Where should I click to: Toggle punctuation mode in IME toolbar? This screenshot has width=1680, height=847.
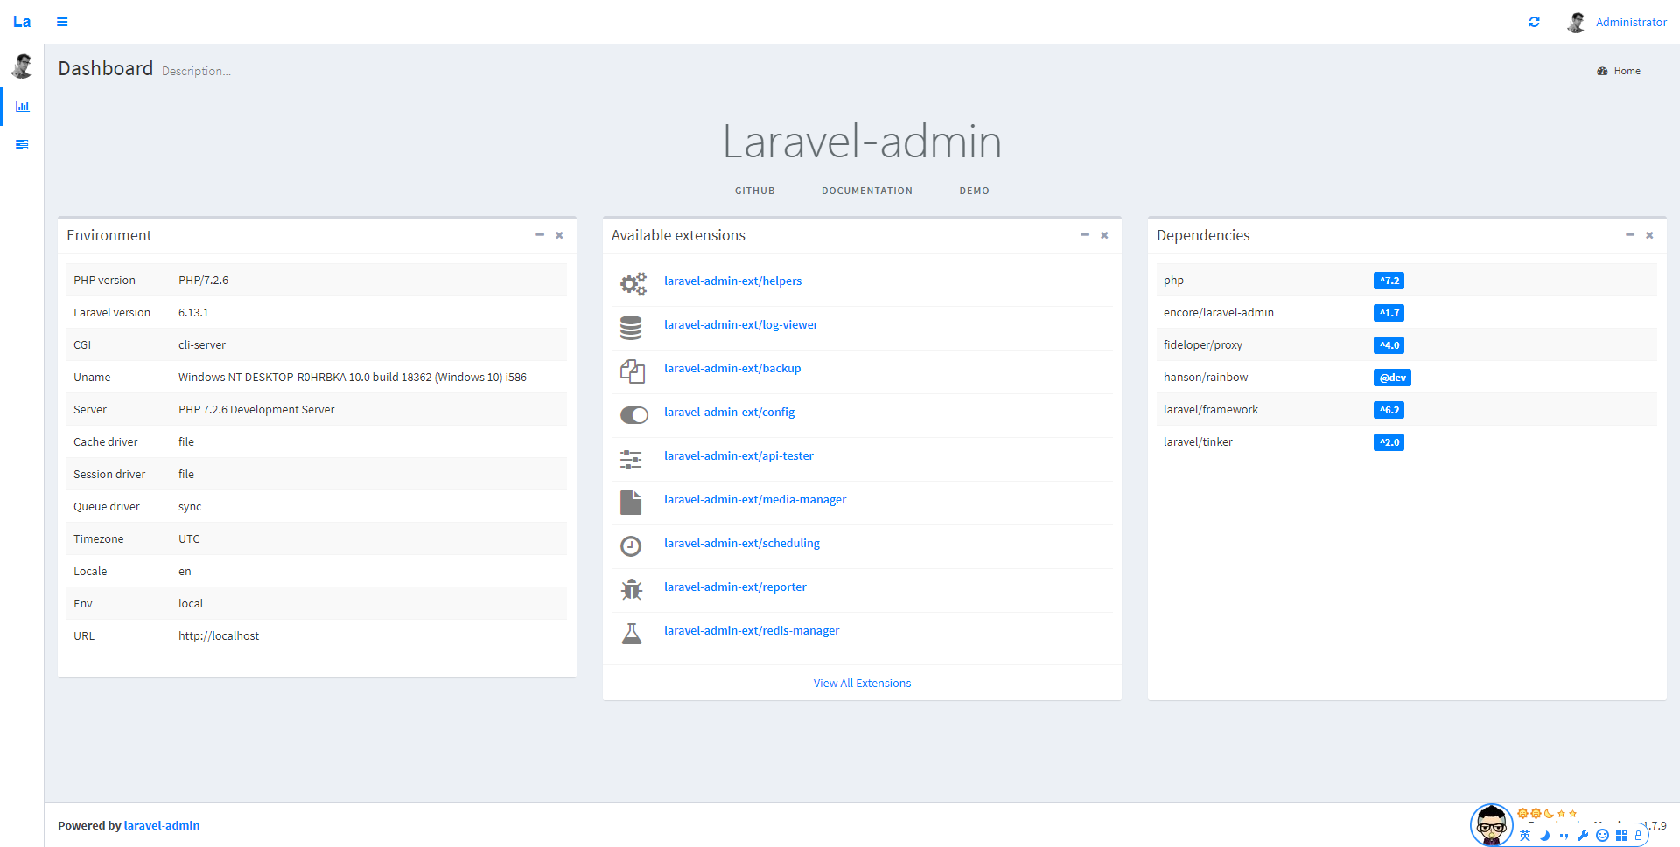point(1564,835)
